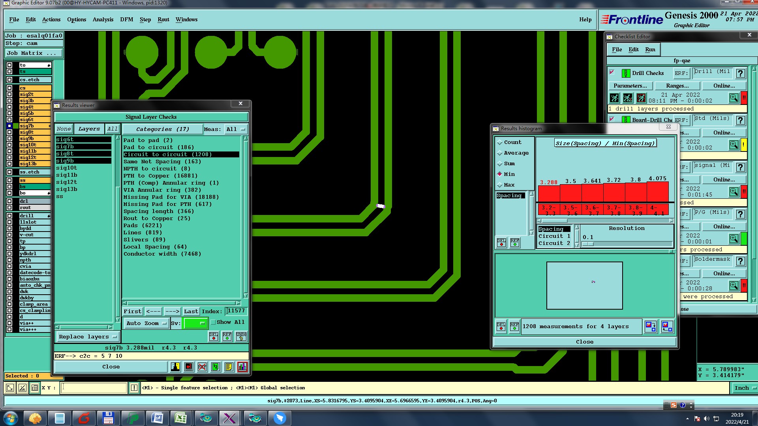Open the DFM menu
Screen dimensions: 758x426
click(126, 19)
